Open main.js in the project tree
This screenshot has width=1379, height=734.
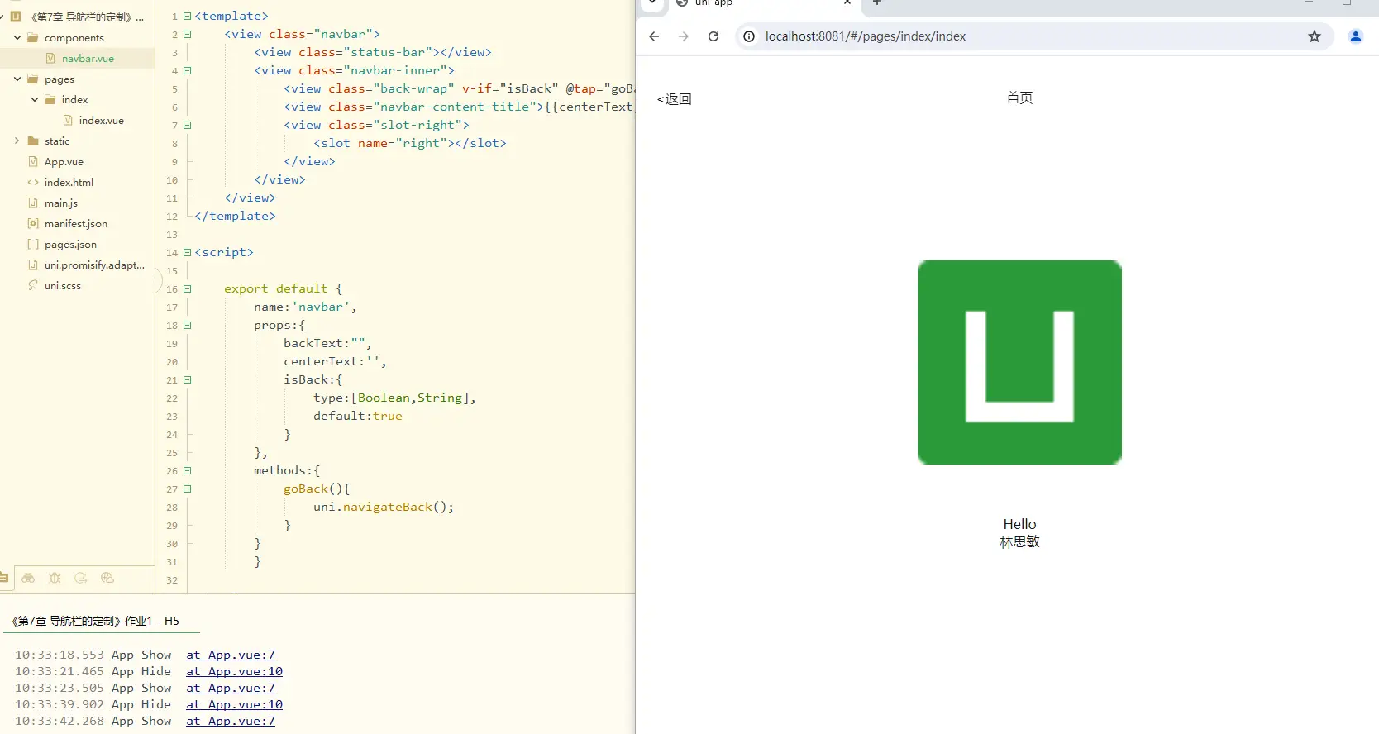click(x=61, y=203)
